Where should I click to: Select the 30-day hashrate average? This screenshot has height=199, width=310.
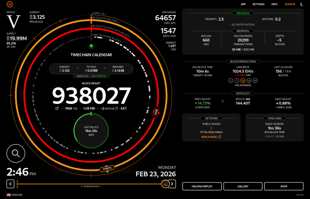[x=249, y=81]
